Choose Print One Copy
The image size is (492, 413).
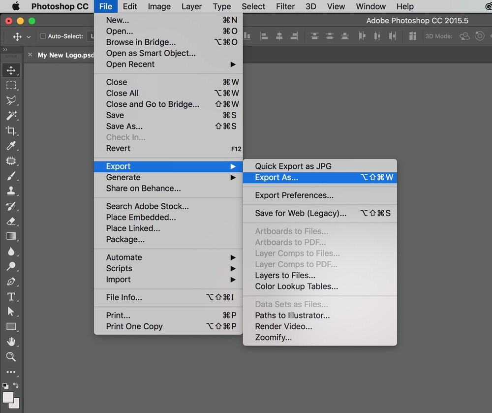click(x=168, y=326)
